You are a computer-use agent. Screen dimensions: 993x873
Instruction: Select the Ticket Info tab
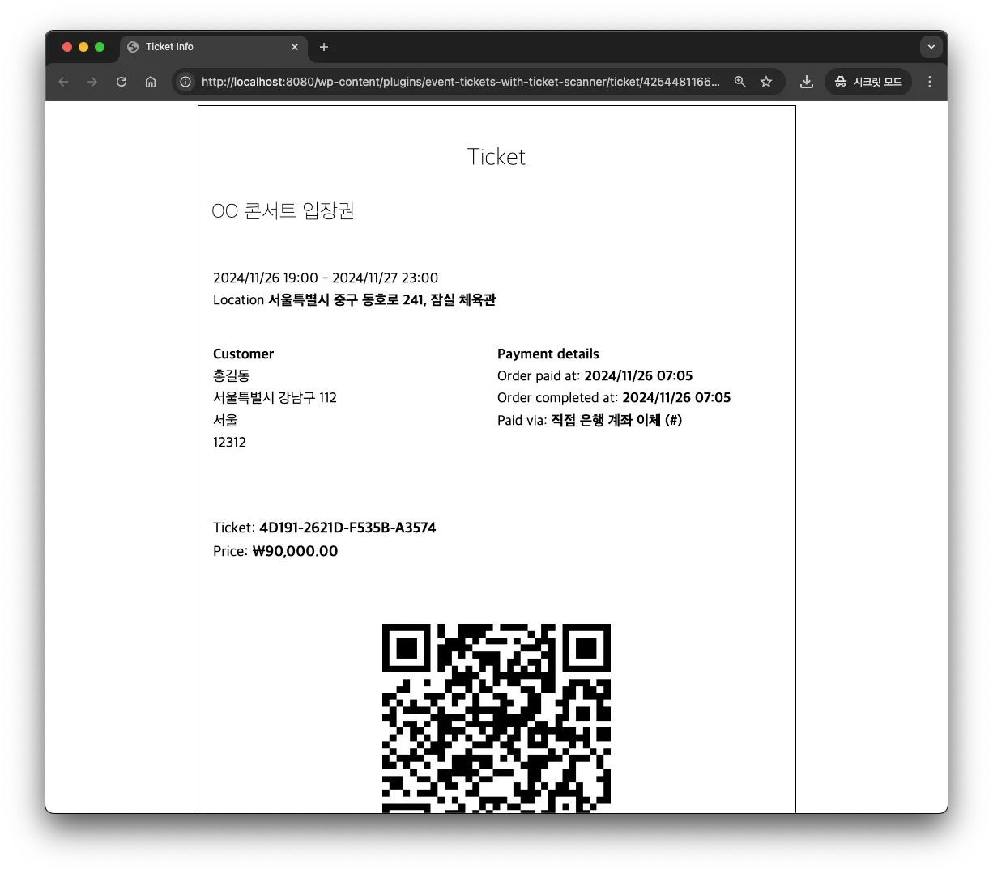[x=214, y=47]
